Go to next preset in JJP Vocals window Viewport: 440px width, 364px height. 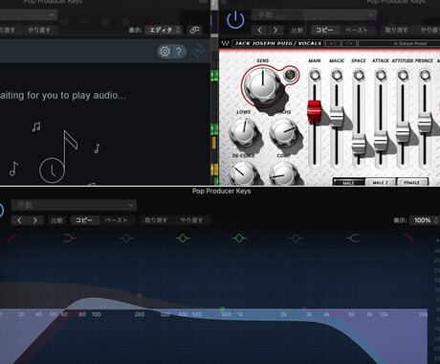pos(275,30)
